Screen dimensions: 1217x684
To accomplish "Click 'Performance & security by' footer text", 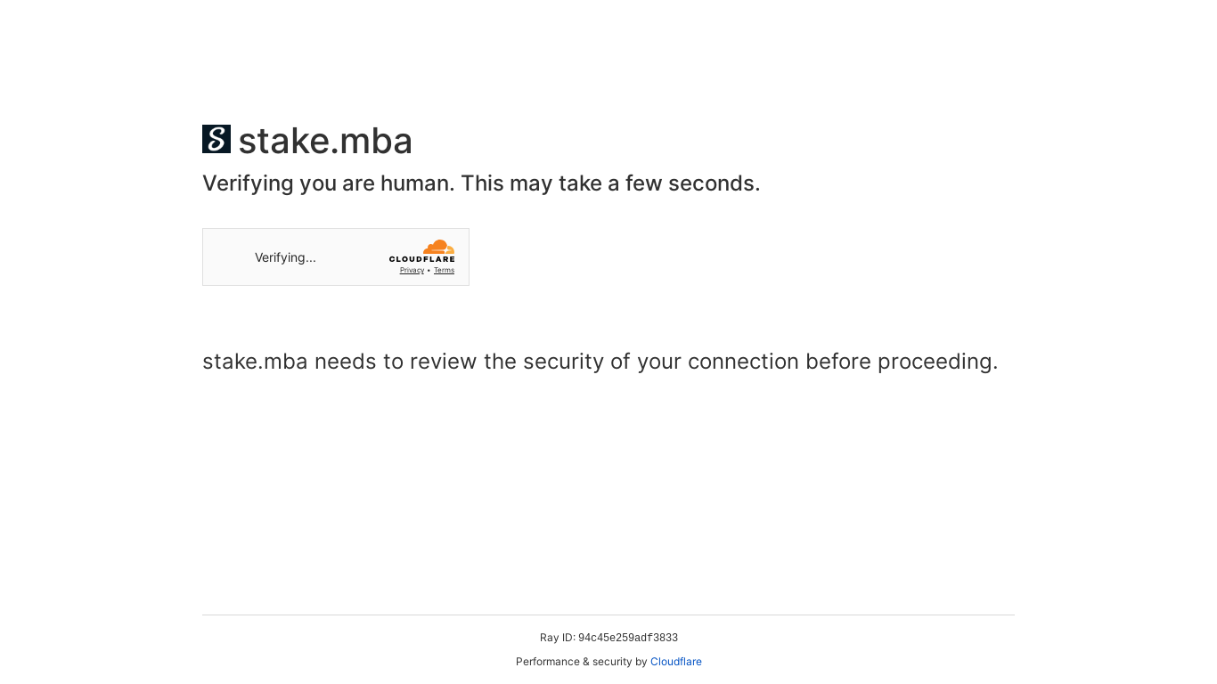I will (x=581, y=662).
